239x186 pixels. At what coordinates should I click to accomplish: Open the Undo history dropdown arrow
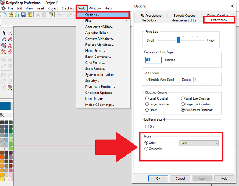(x=65, y=15)
